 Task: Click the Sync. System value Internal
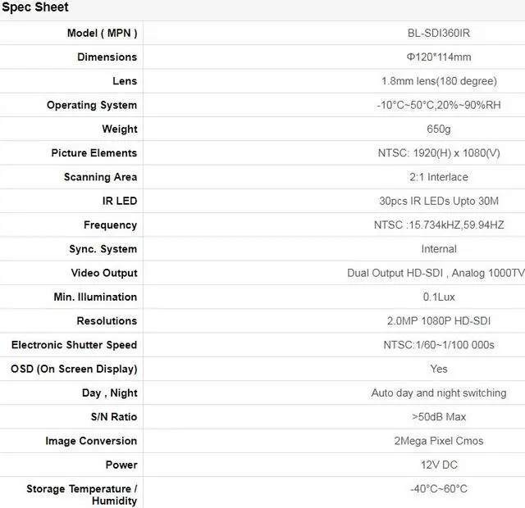tap(439, 249)
